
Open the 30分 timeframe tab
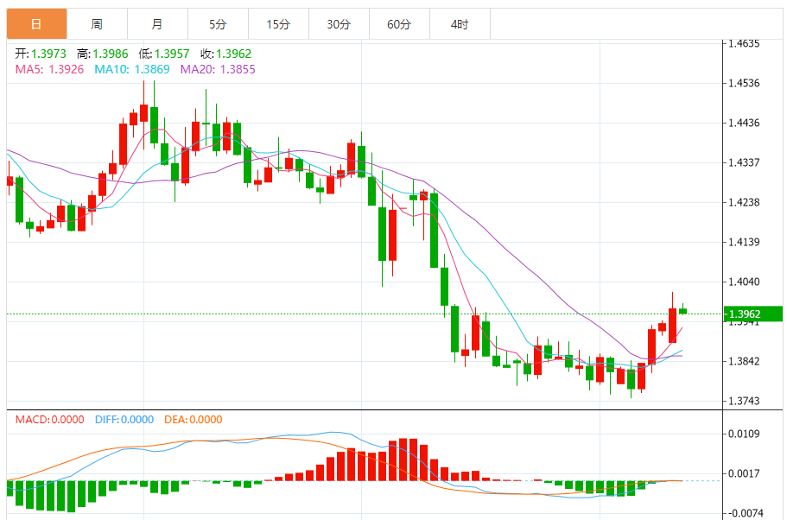(339, 24)
